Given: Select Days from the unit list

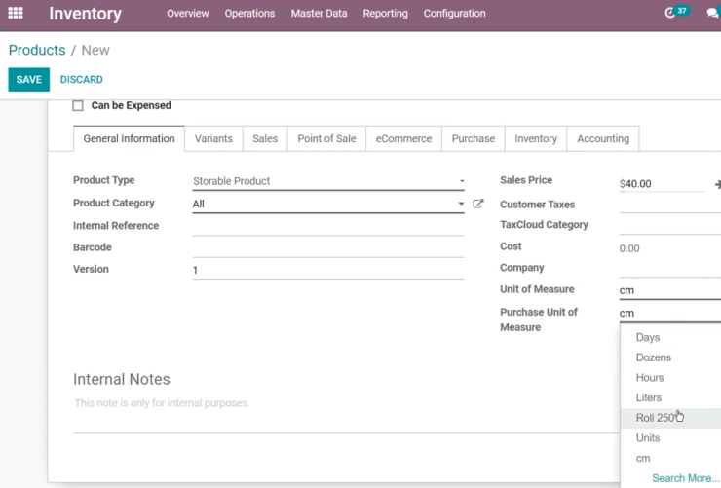Looking at the screenshot, I should pos(670,337).
